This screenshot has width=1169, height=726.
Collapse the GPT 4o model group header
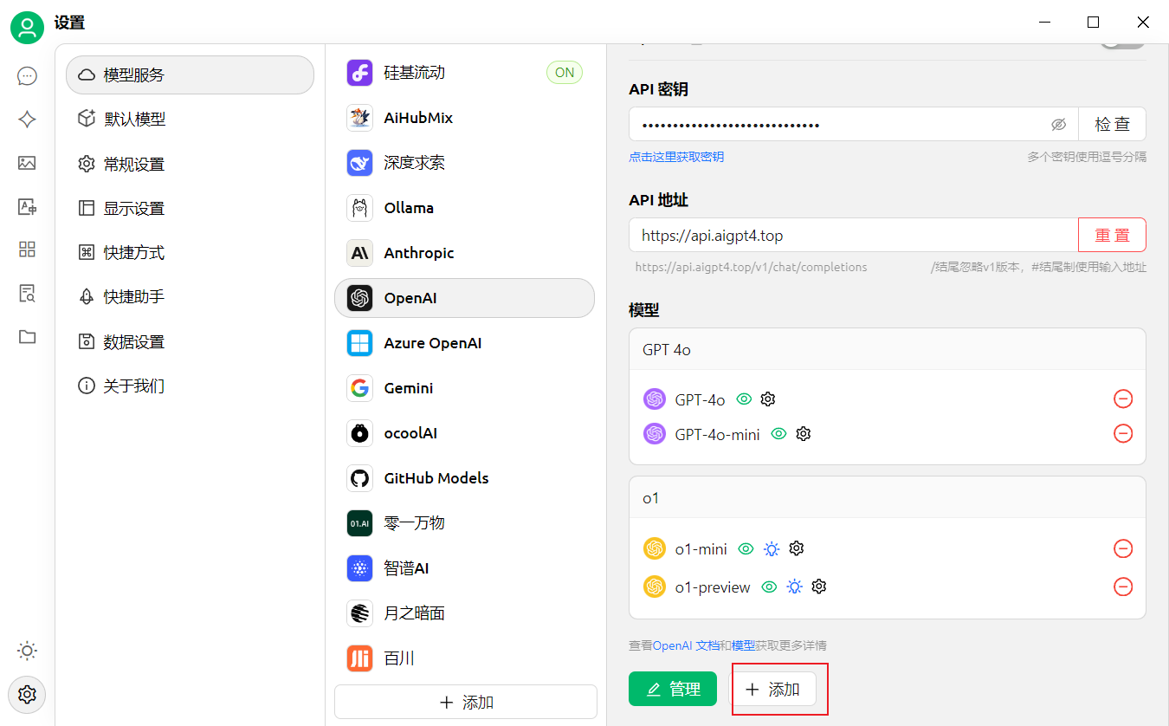pyautogui.click(x=888, y=349)
